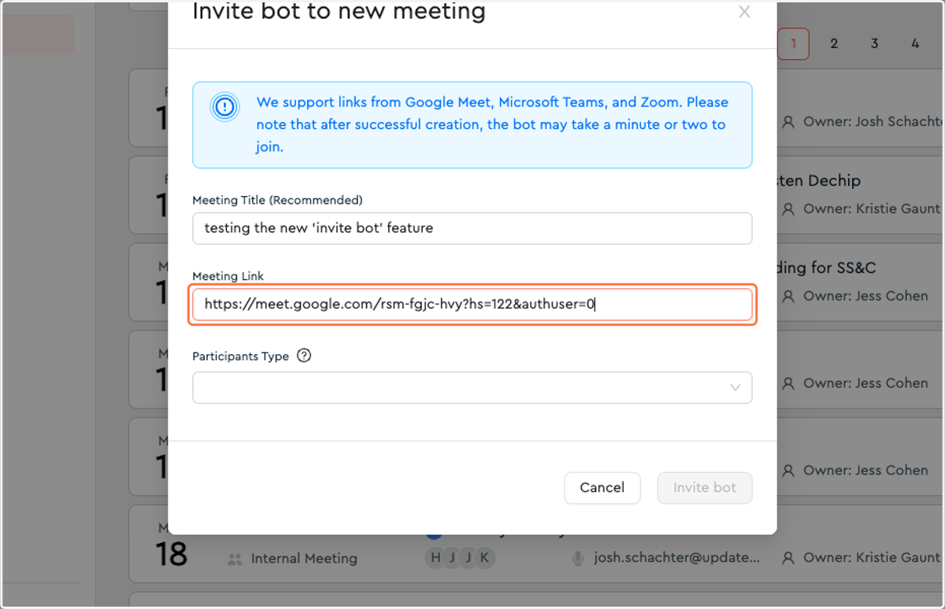Image resolution: width=945 pixels, height=609 pixels.
Task: Click the microphone icon beside josh.schachter email
Action: (x=579, y=558)
